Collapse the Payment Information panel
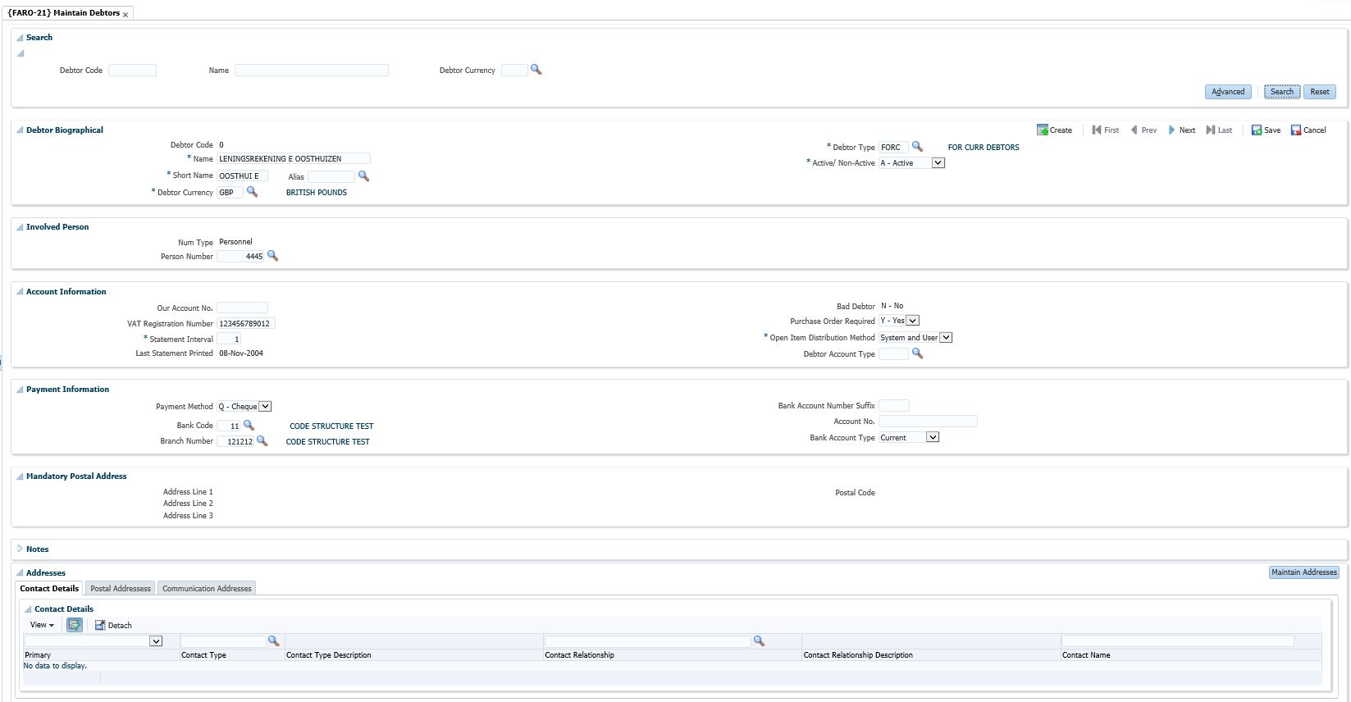 (x=20, y=390)
